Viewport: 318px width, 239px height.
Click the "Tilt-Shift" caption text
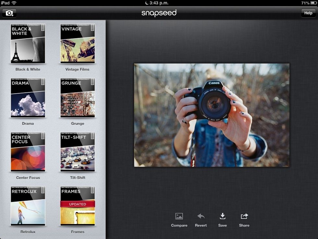78,178
